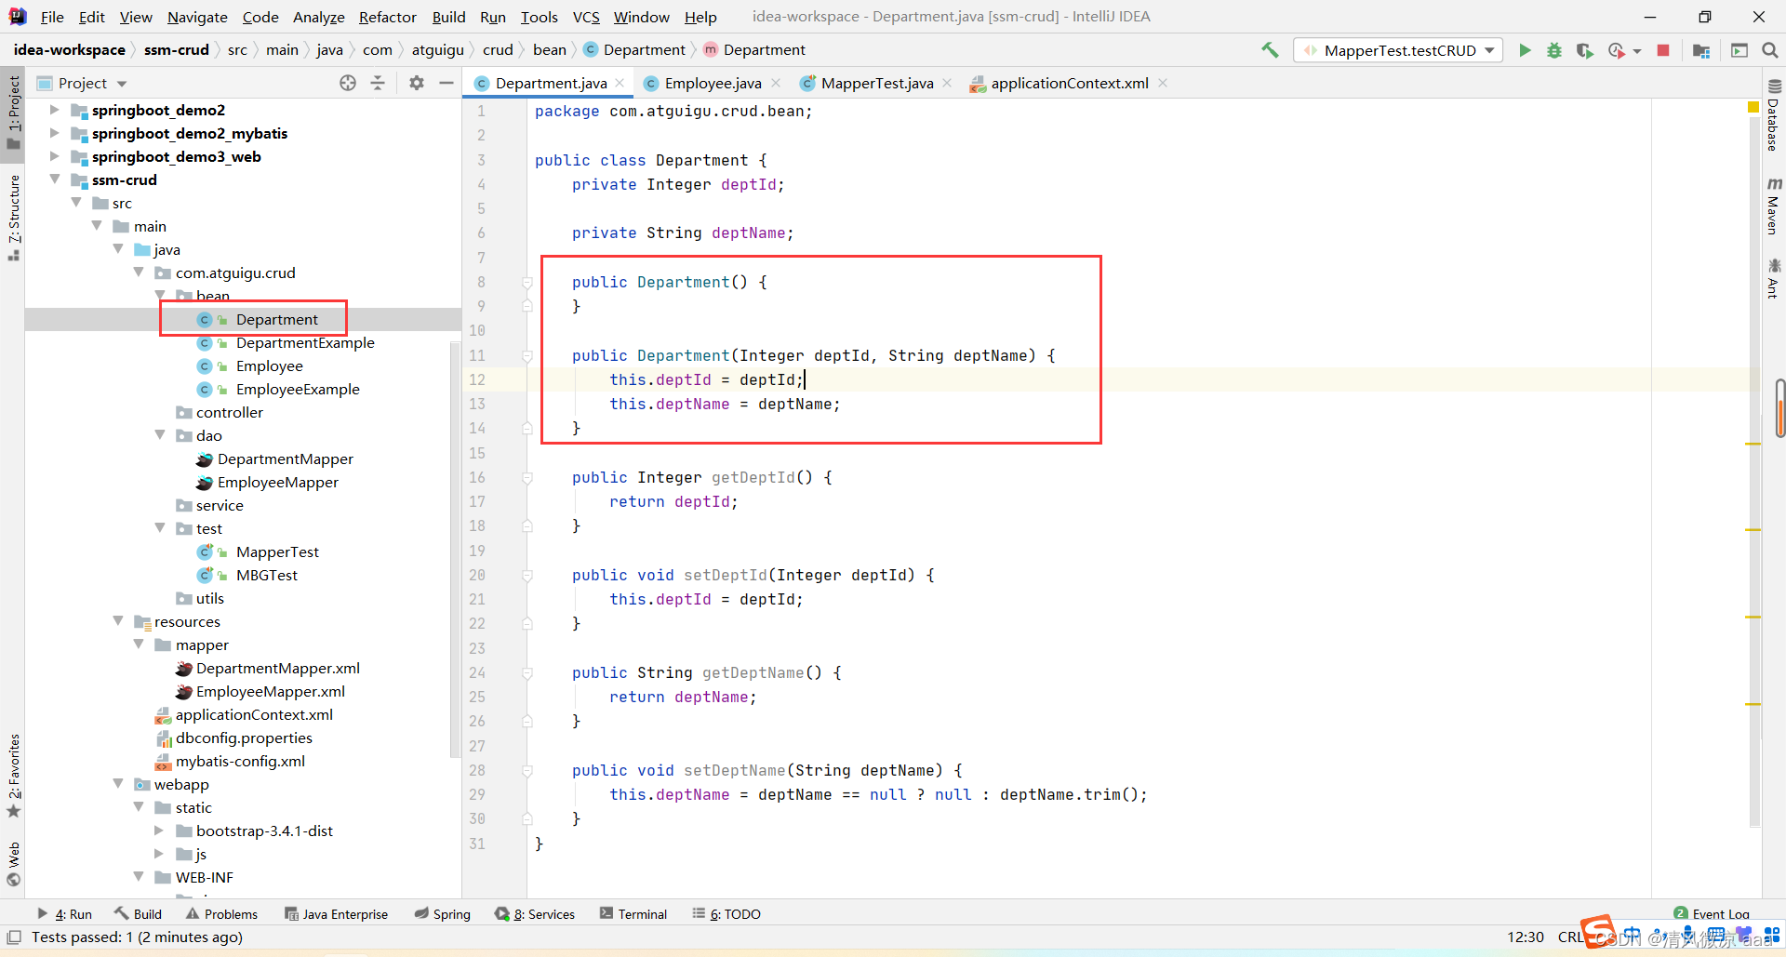Click the Build project hammer icon
Viewport: 1786px width, 957px height.
coord(1270,50)
